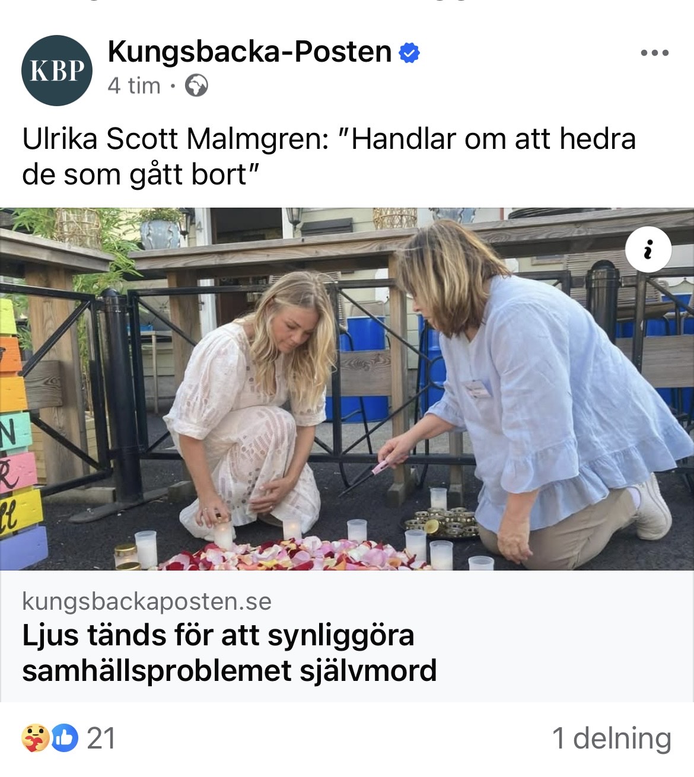Tap woman in white dress in photo
694x777 pixels.
tap(249, 403)
